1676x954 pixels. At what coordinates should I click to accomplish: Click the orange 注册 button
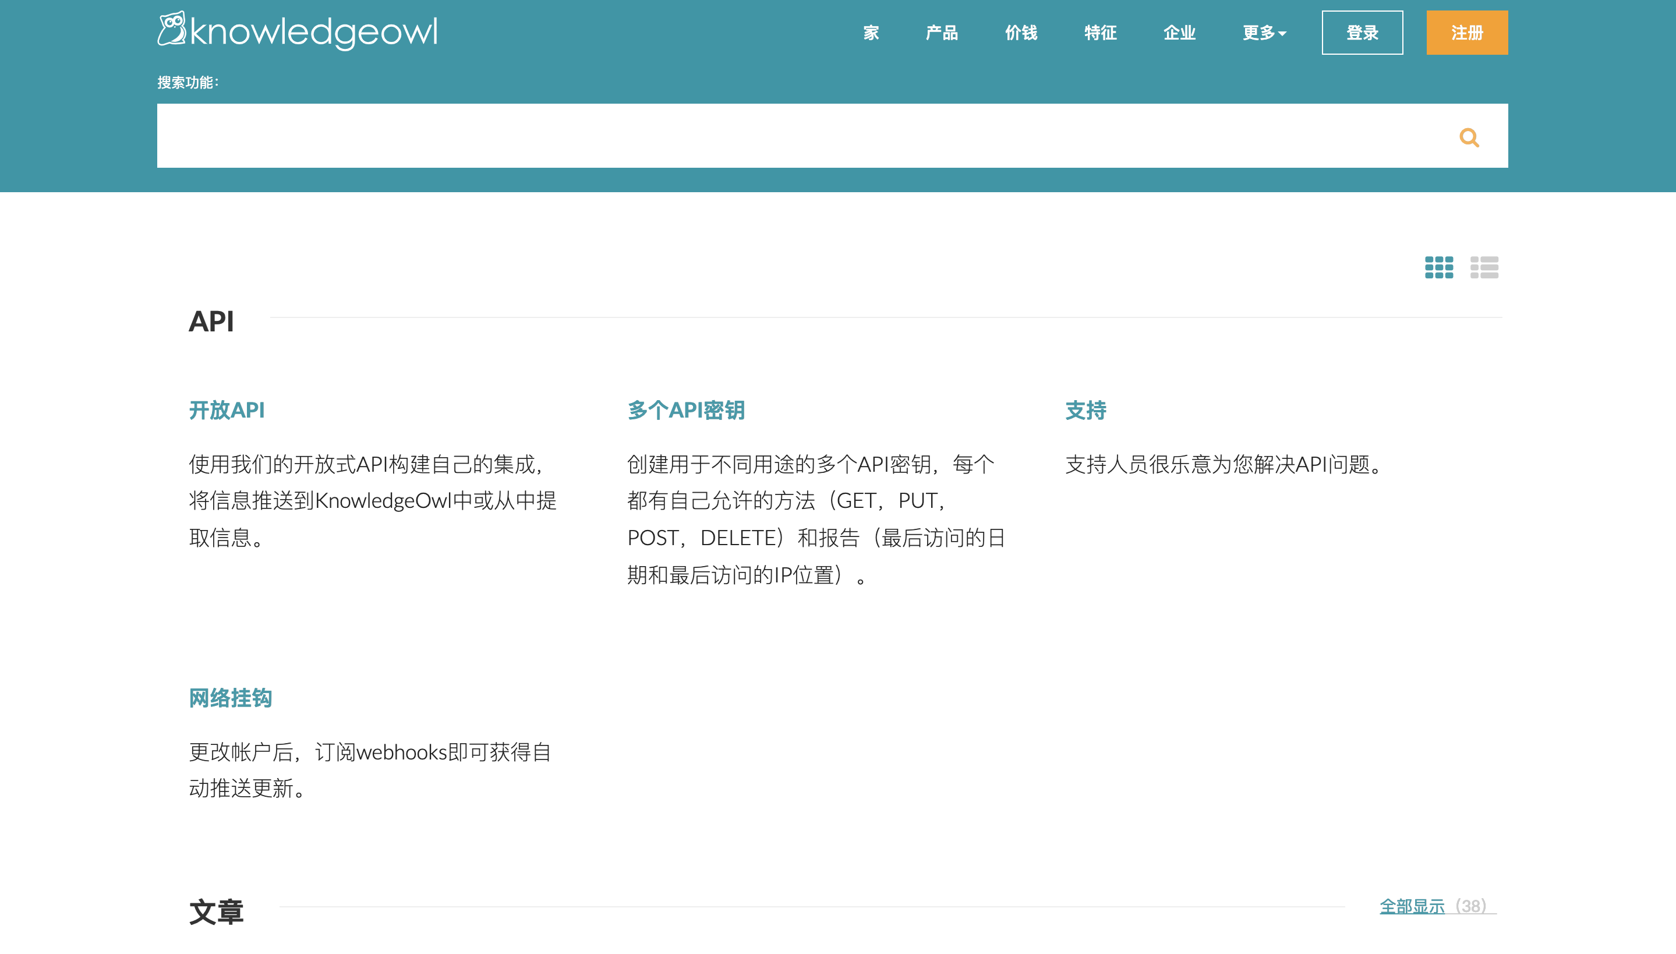1467,33
